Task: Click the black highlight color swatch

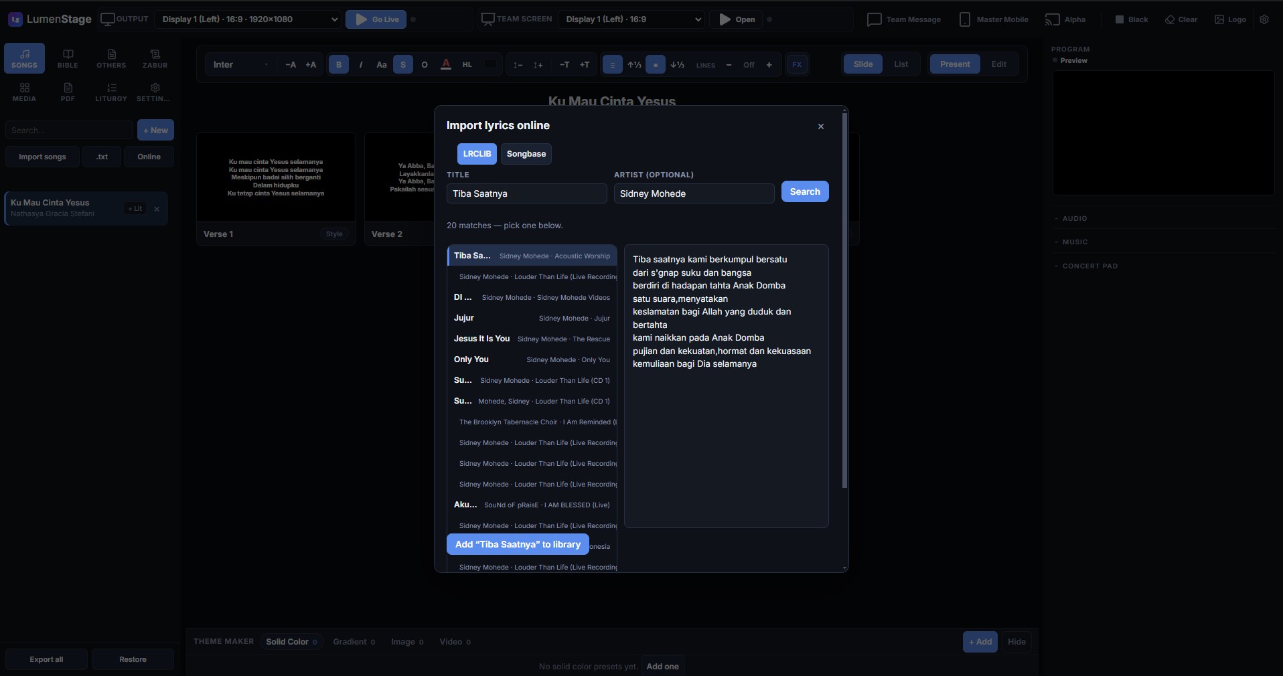Action: click(x=490, y=64)
